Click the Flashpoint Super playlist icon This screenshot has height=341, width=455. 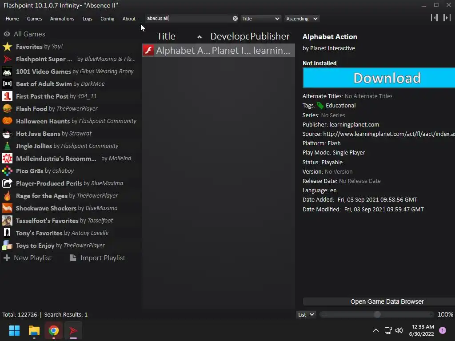point(7,59)
